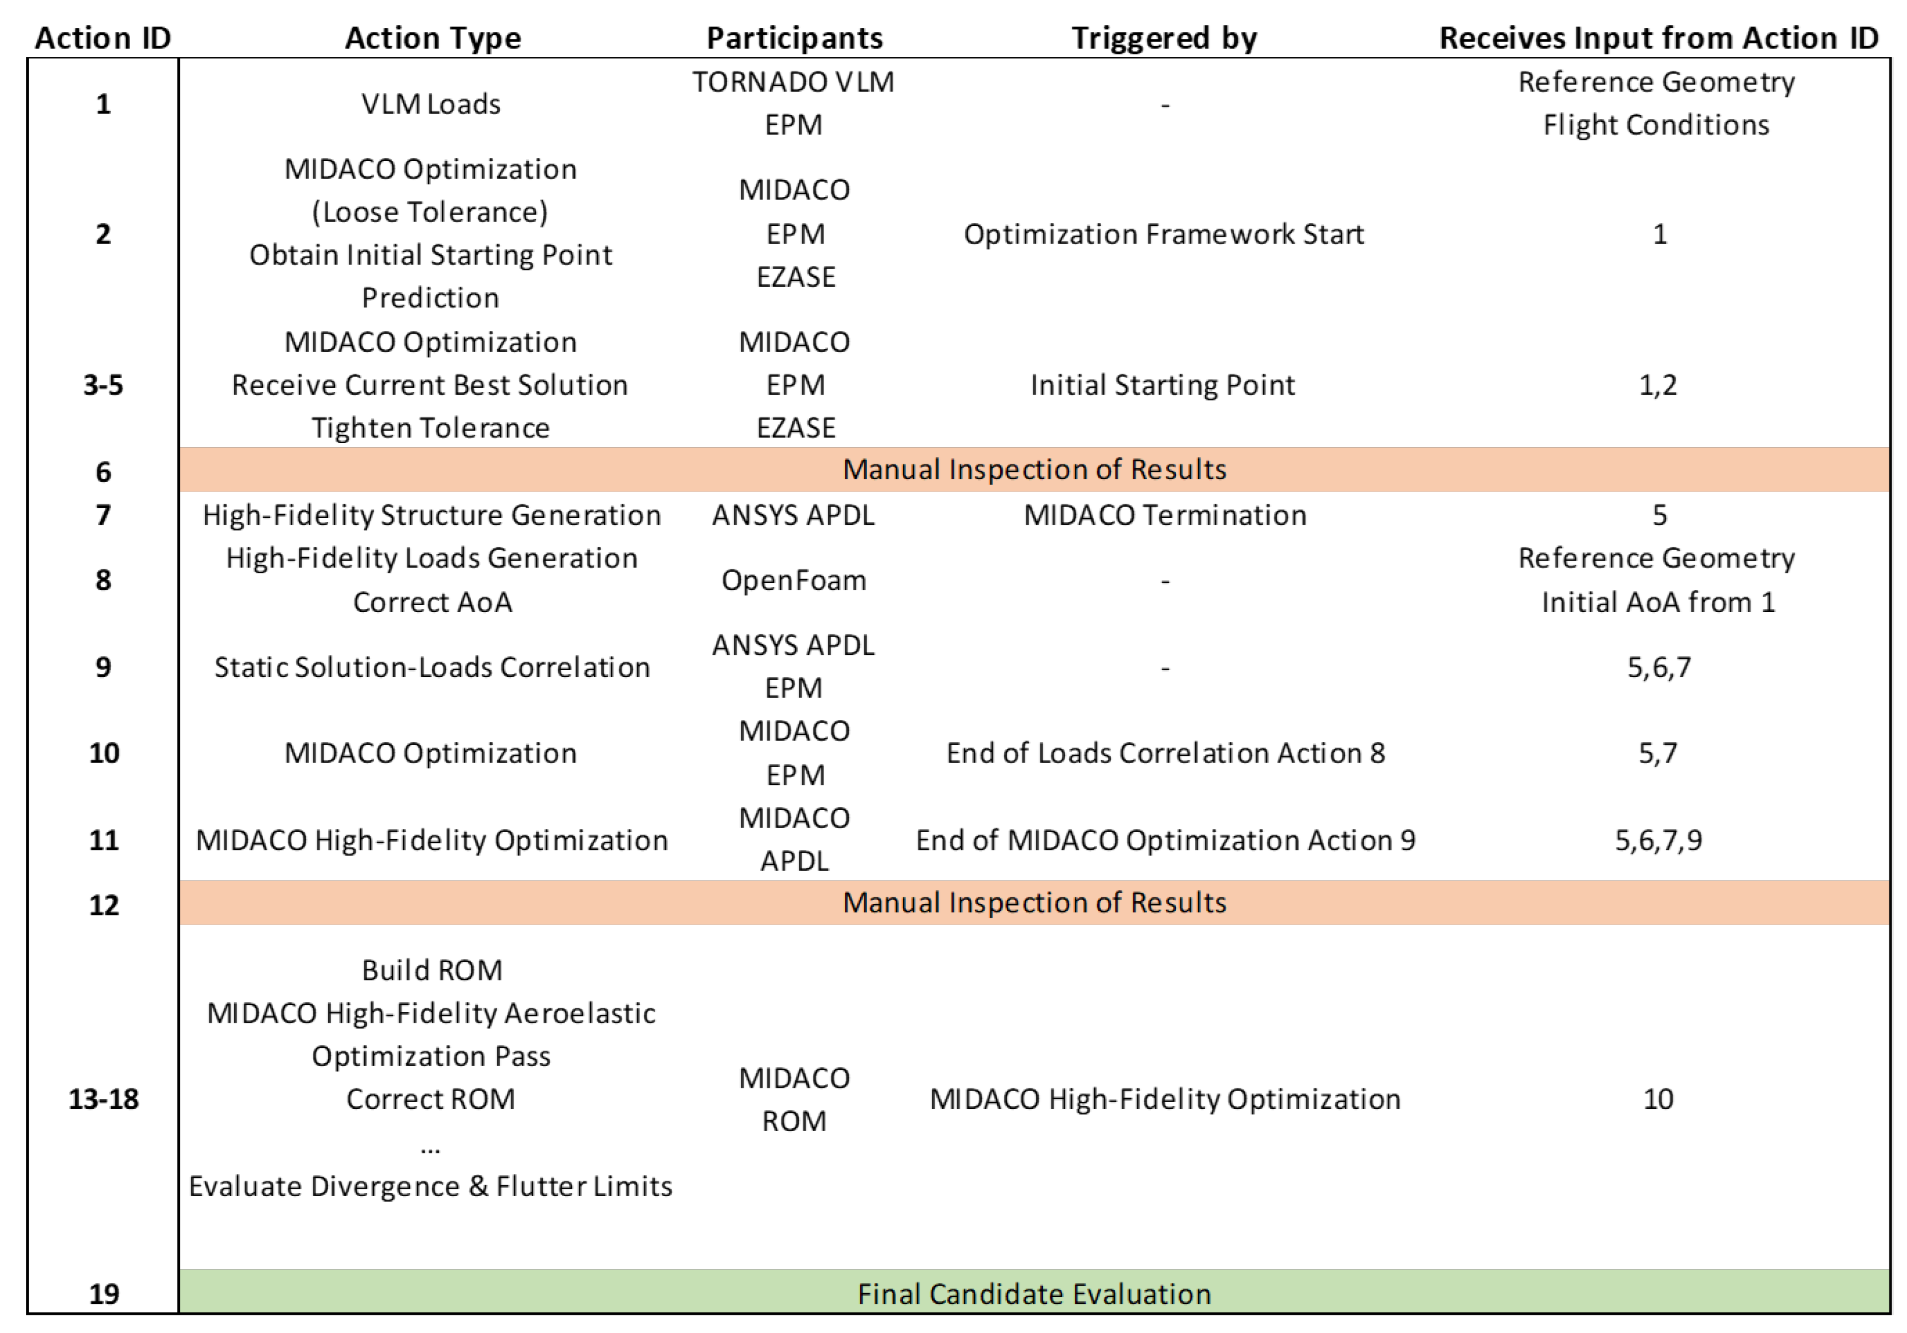Viewport: 1907px width, 1333px height.
Task: Select the orange Manual Inspection row 6
Action: 1034,470
